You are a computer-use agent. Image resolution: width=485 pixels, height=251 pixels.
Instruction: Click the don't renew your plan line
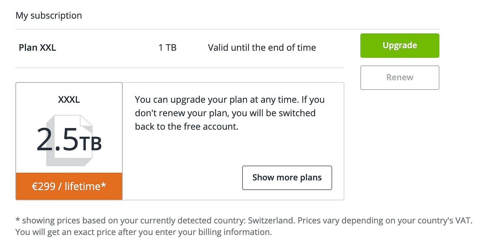[x=225, y=113]
